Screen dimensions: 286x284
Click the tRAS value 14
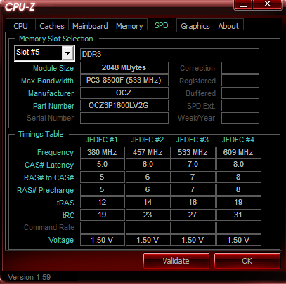click(148, 202)
